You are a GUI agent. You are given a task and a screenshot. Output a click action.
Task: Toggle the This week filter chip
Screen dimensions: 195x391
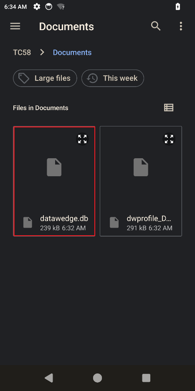[x=113, y=78]
